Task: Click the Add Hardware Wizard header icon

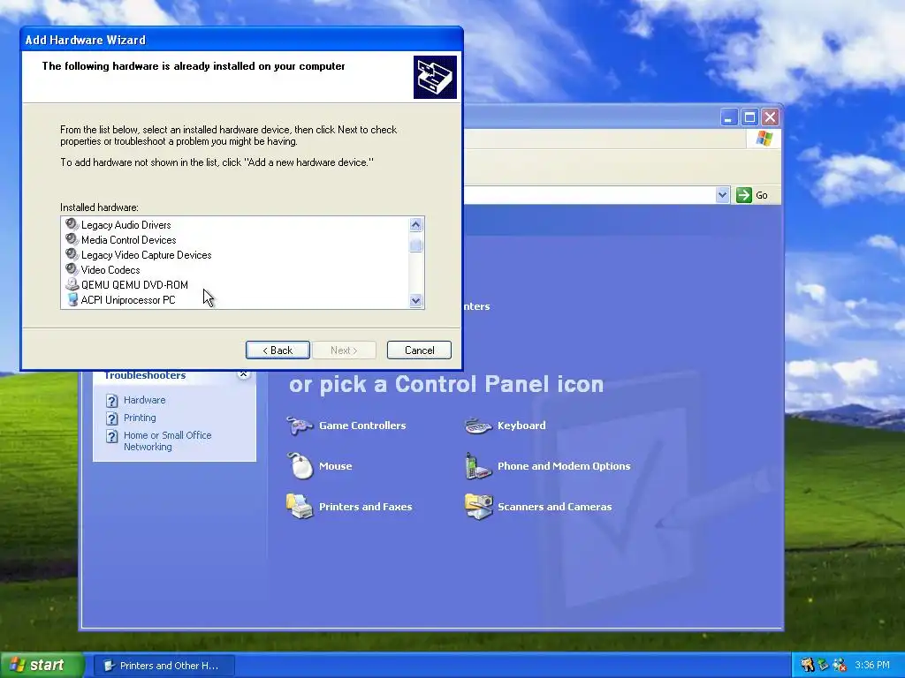Action: (x=435, y=78)
